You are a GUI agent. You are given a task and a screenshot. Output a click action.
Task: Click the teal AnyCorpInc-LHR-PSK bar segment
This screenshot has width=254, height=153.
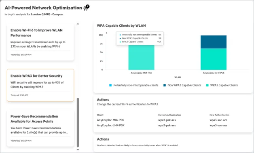click(x=214, y=59)
